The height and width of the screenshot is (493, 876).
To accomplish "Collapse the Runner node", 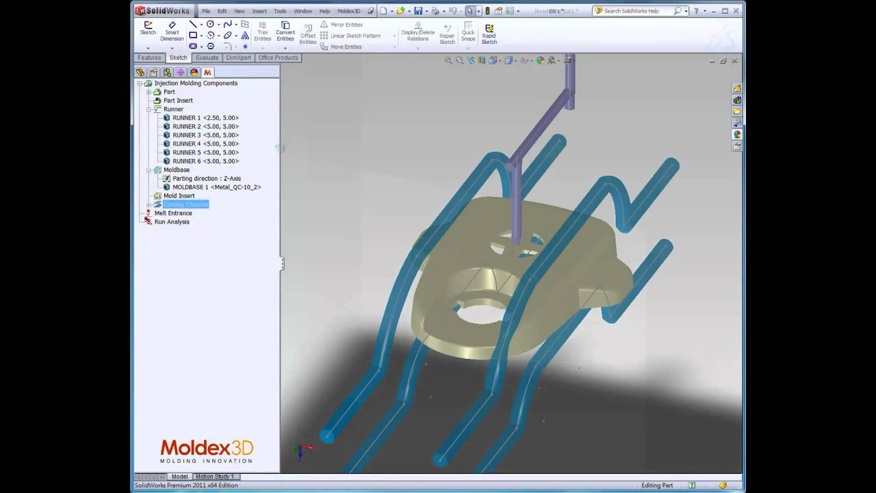I will (149, 110).
